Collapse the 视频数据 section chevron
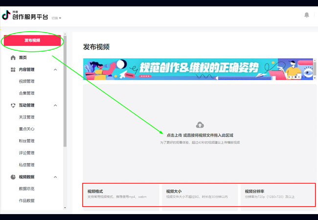 (x=55, y=177)
